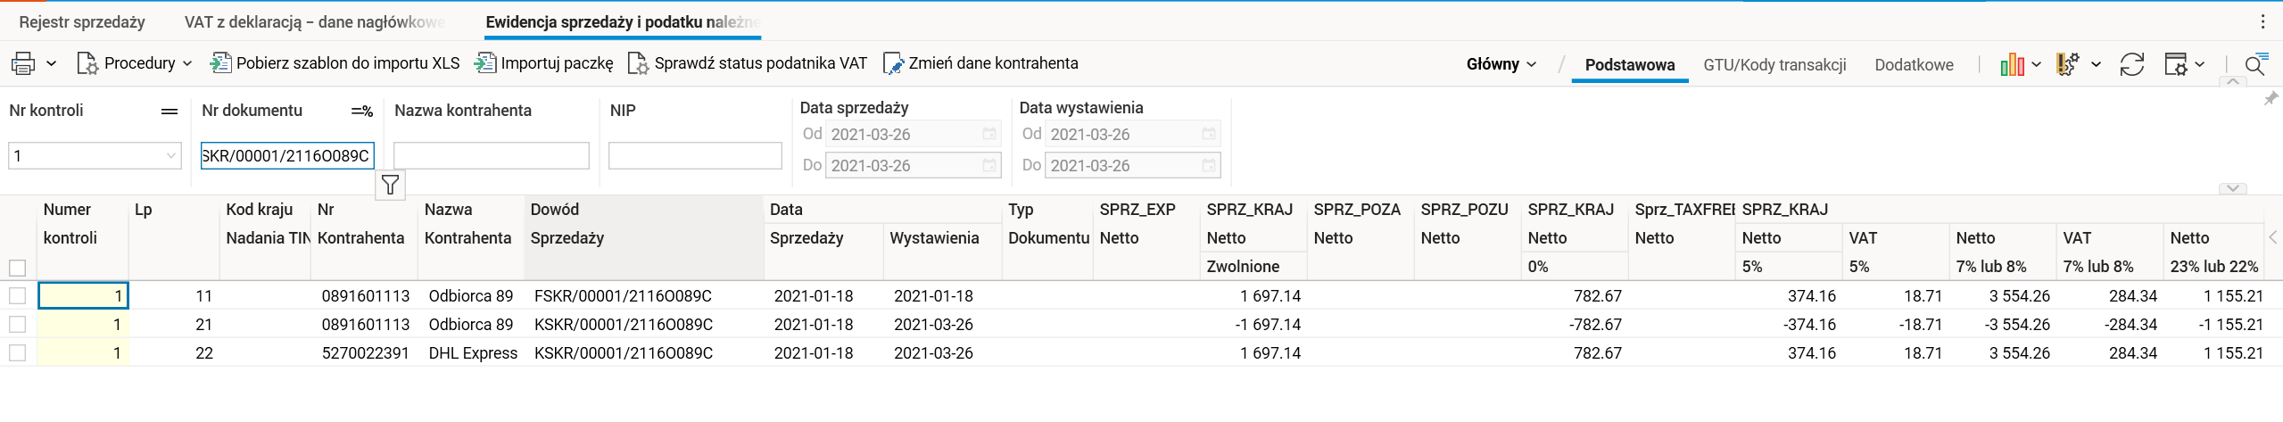Click the Nazwa kontrahenta input field

(x=491, y=156)
